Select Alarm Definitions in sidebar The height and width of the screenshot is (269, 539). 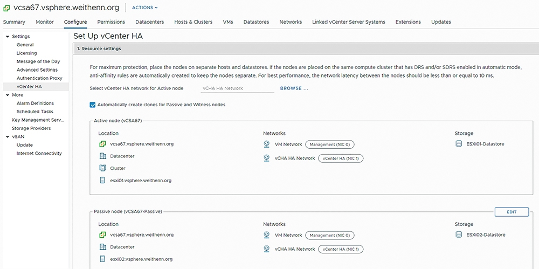click(x=36, y=103)
